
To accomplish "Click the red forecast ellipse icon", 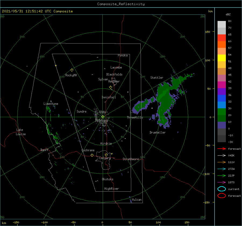I will 222,196.
